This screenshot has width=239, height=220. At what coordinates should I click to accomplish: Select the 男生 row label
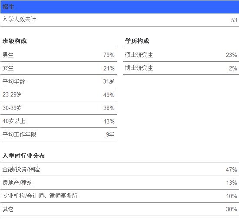pyautogui.click(x=8, y=55)
